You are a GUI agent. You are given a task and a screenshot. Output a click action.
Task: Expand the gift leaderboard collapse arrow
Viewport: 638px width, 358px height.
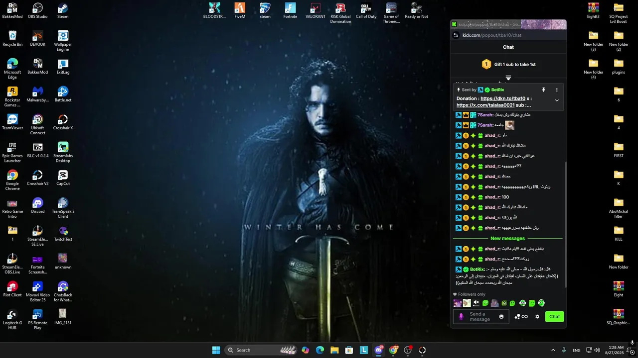[508, 78]
